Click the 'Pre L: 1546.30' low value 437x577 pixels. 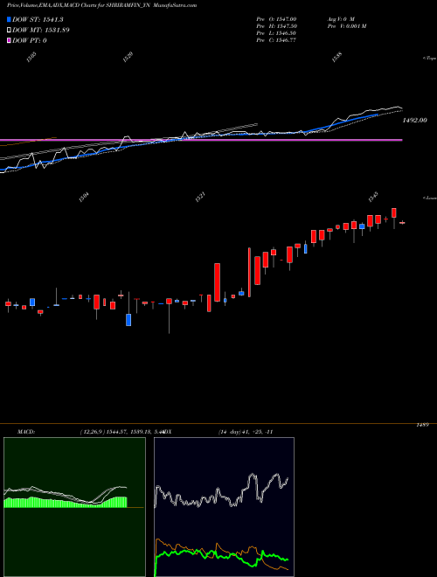(x=276, y=33)
